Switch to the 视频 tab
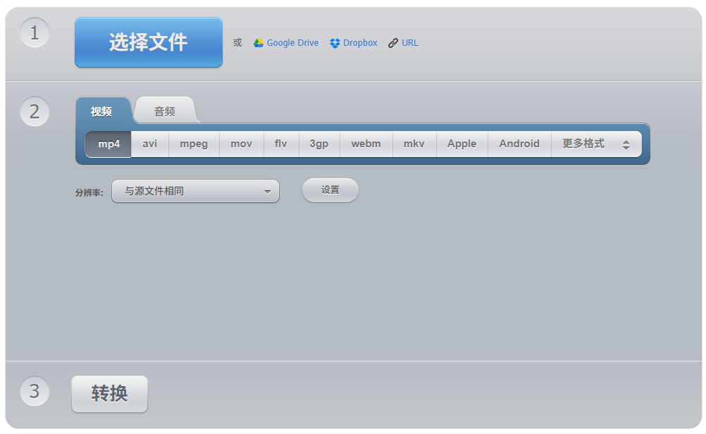 coord(101,111)
